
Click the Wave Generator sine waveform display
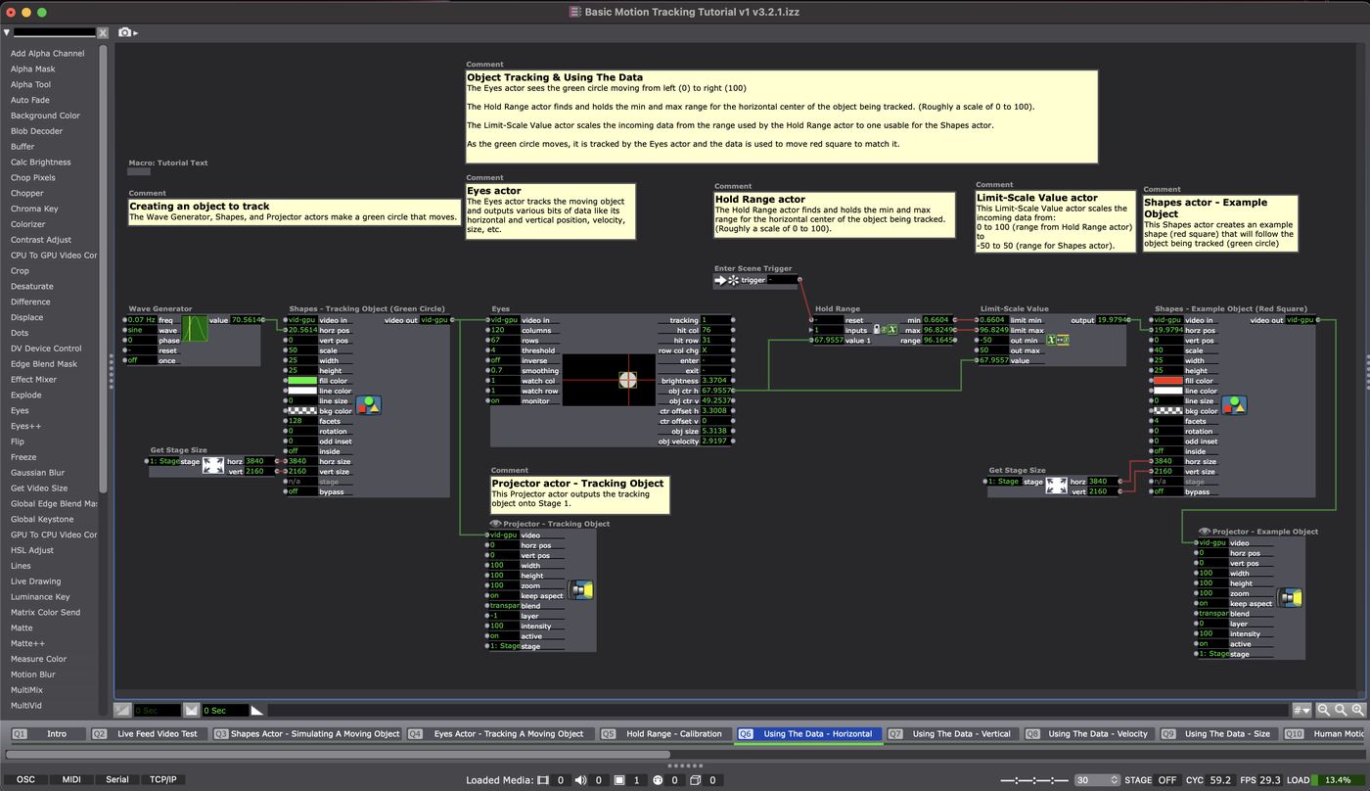pyautogui.click(x=195, y=329)
